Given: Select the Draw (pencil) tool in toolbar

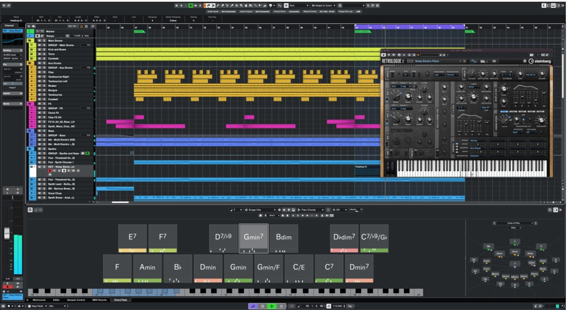Looking at the screenshot, I should 218,5.
